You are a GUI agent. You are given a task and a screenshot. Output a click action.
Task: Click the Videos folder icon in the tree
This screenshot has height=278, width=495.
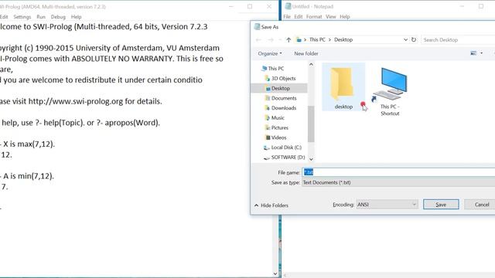(x=268, y=137)
